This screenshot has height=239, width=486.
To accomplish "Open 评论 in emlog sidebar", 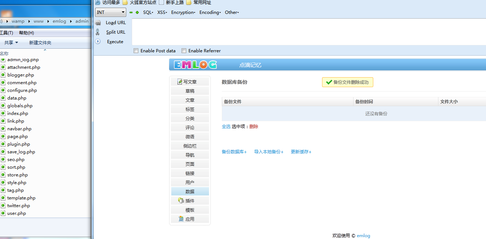I will (x=190, y=127).
